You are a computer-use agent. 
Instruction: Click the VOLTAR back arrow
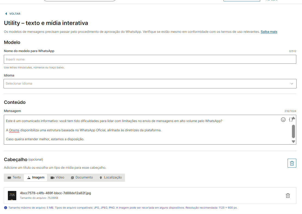pos(6,14)
